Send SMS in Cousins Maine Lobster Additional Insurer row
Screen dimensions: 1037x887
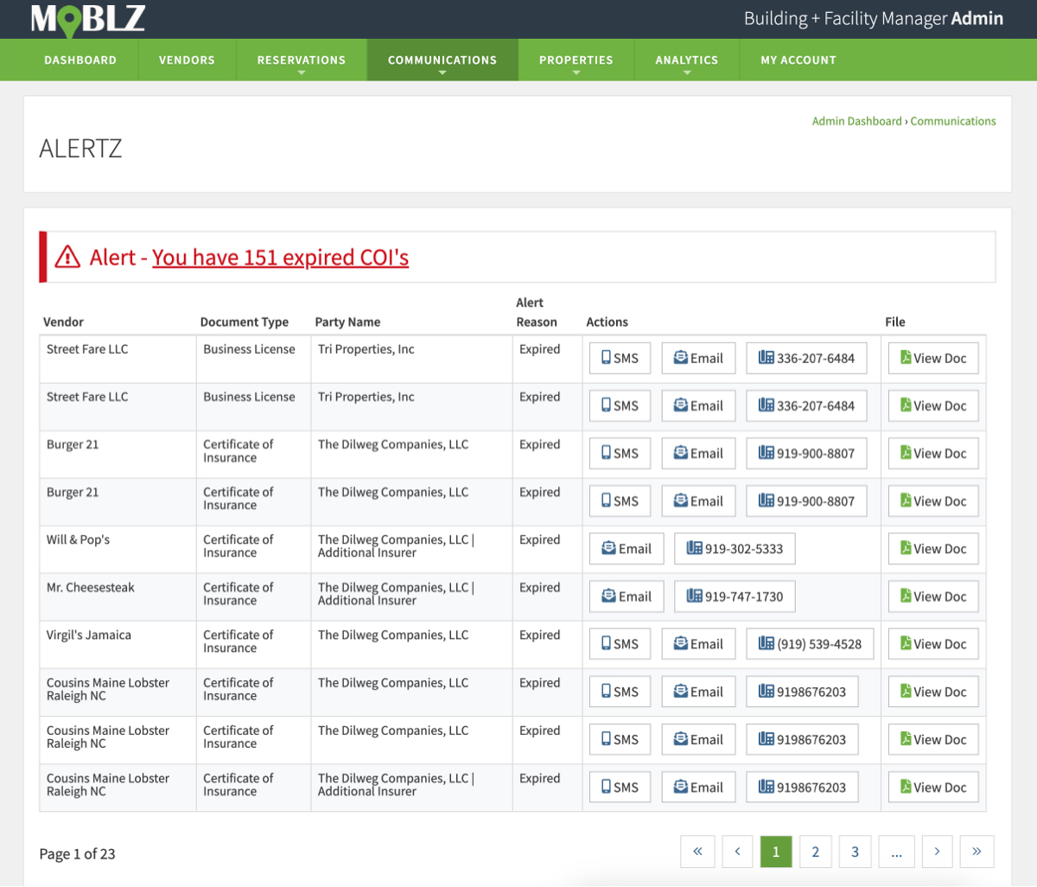(620, 788)
